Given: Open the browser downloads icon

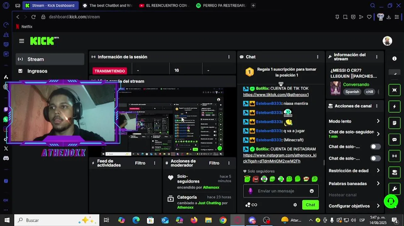Looking at the screenshot, I should click(x=389, y=17).
